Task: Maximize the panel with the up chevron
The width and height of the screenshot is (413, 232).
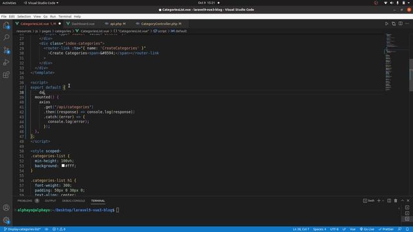Action: click(402, 200)
